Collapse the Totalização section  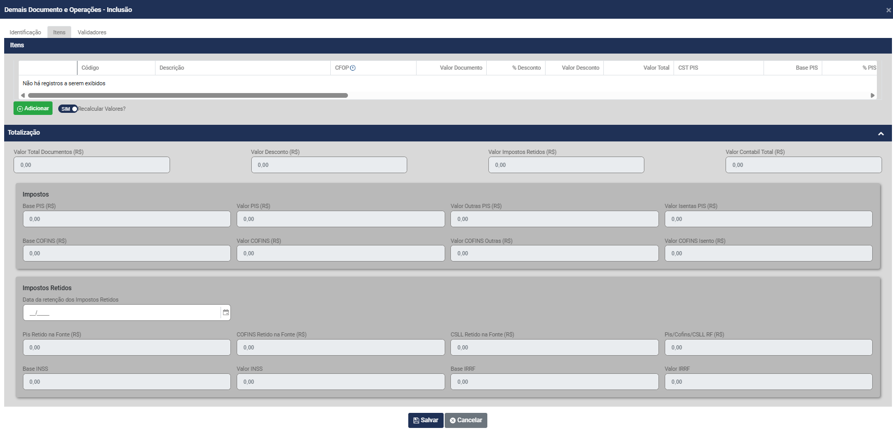881,134
